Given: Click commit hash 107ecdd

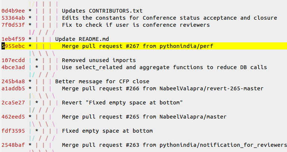Looking at the screenshot, I should [x=13, y=60].
